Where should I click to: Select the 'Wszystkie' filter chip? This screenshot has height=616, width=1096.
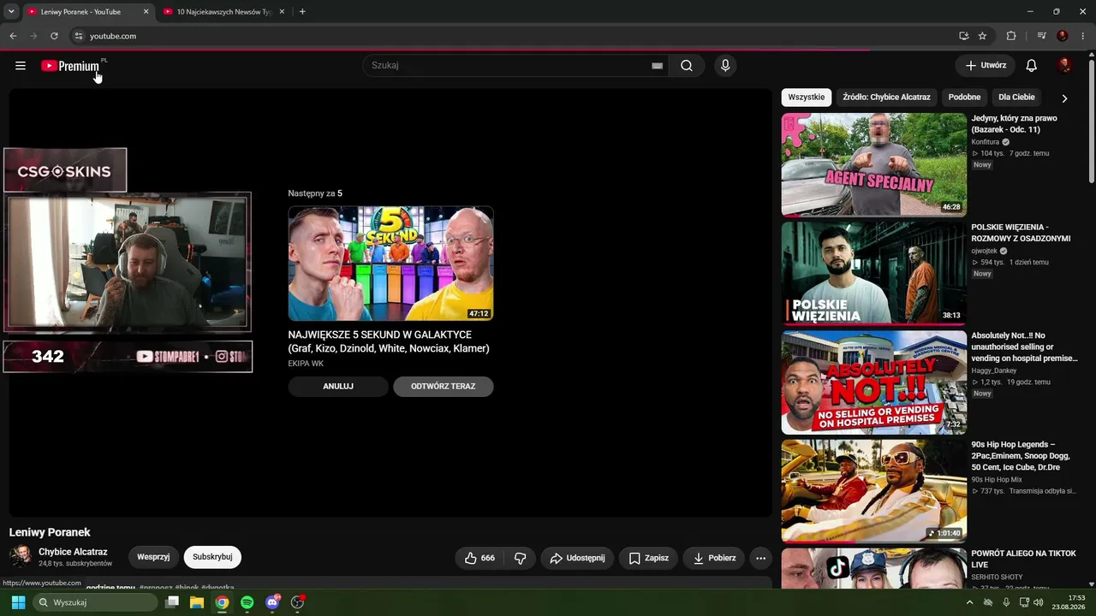click(x=807, y=98)
